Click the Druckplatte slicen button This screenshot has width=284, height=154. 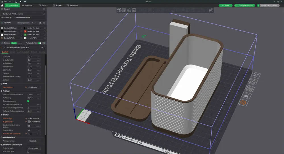click(245, 5)
